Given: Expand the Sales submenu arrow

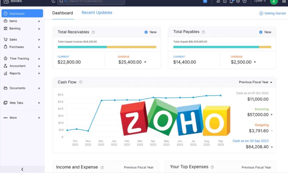Looking at the screenshot, I should pos(39,40).
